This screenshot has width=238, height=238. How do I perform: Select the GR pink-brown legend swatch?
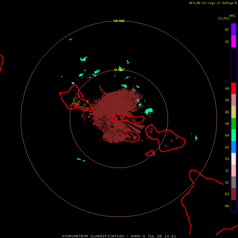(x=234, y=100)
